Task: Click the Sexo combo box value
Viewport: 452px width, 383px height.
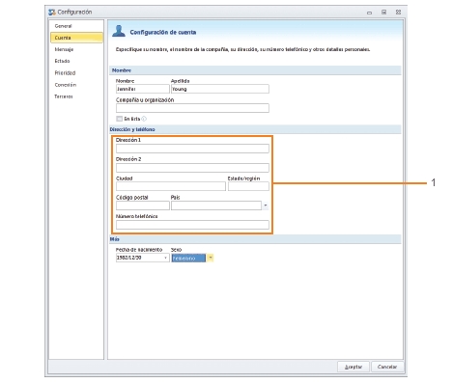Action: coord(188,258)
